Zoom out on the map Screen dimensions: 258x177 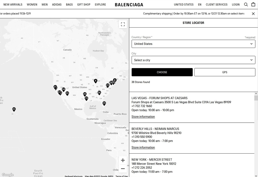pyautogui.click(x=123, y=169)
